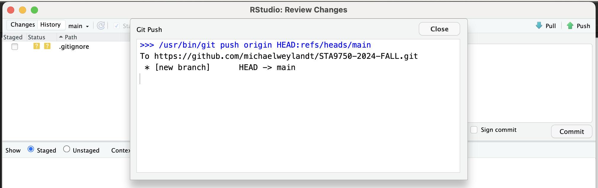Click the Stage checkmark icon in the toolbar

pyautogui.click(x=117, y=26)
